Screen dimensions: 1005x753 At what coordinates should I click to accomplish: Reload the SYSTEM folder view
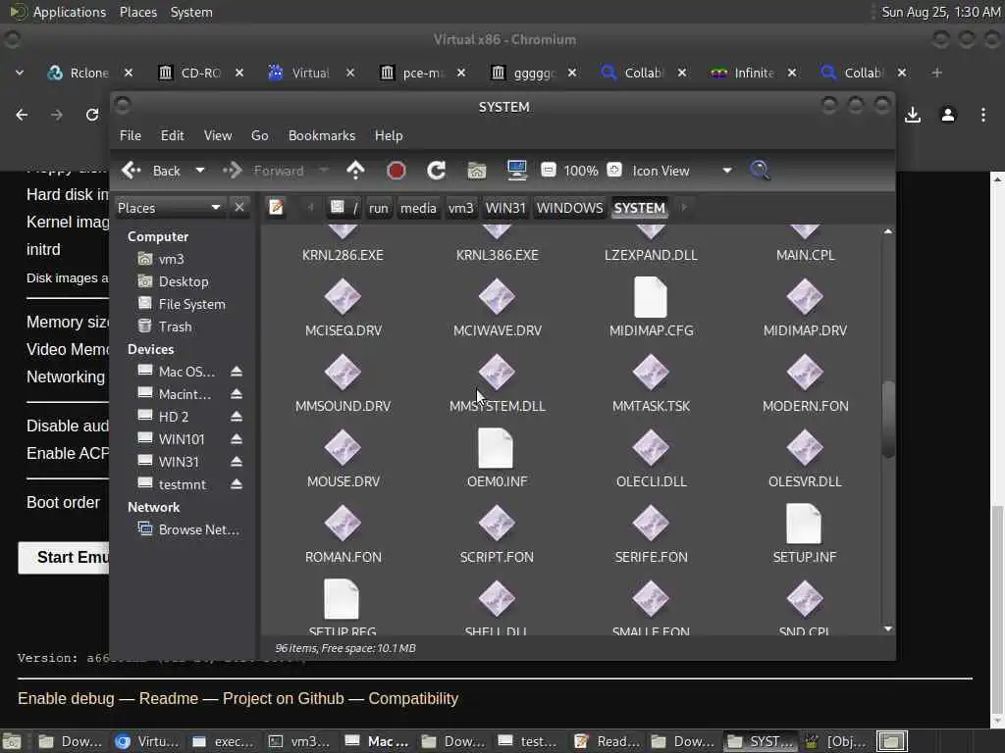tap(437, 171)
